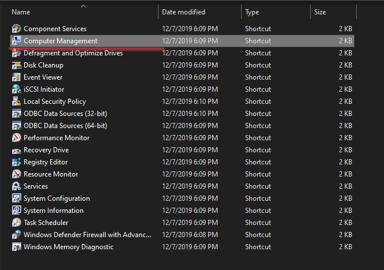Click the Windows Defender Firewall icon

pyautogui.click(x=16, y=235)
